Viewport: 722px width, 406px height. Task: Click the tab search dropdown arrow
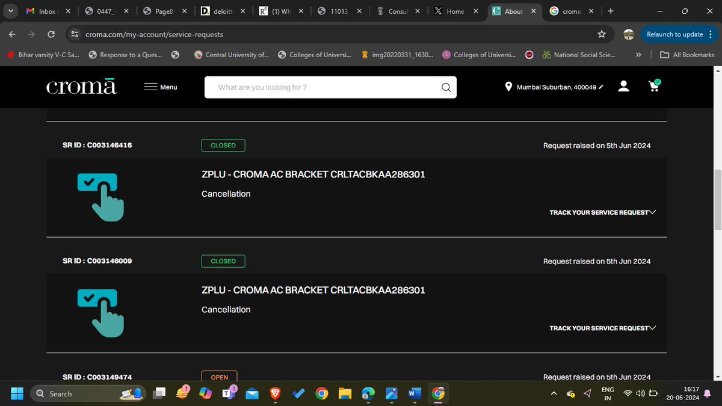pos(11,11)
